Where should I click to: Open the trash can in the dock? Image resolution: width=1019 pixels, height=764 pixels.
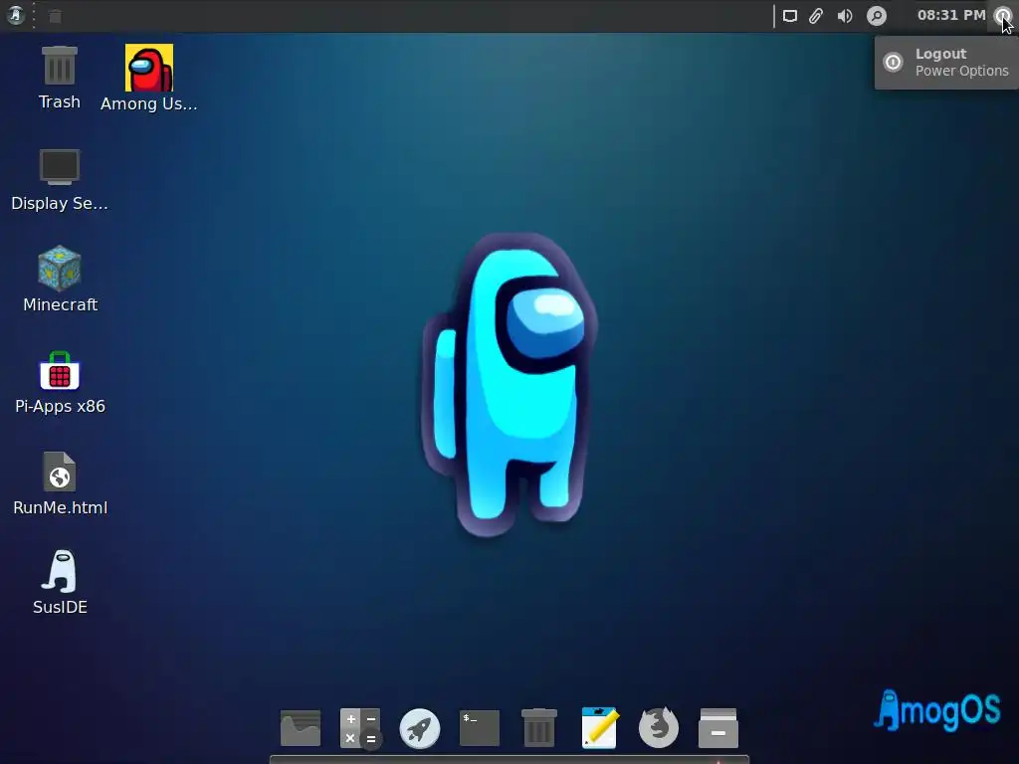(539, 727)
